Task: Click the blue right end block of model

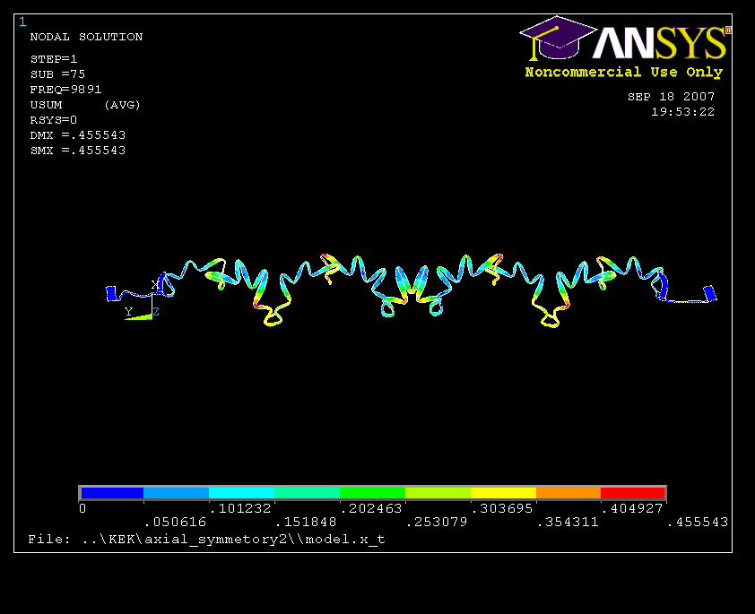Action: point(710,293)
